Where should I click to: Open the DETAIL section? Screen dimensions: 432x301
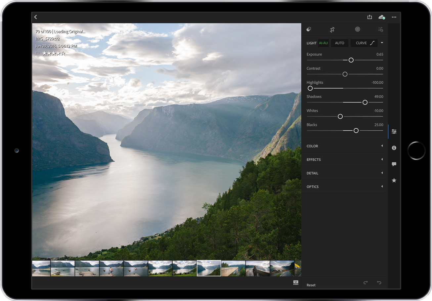[x=344, y=173]
